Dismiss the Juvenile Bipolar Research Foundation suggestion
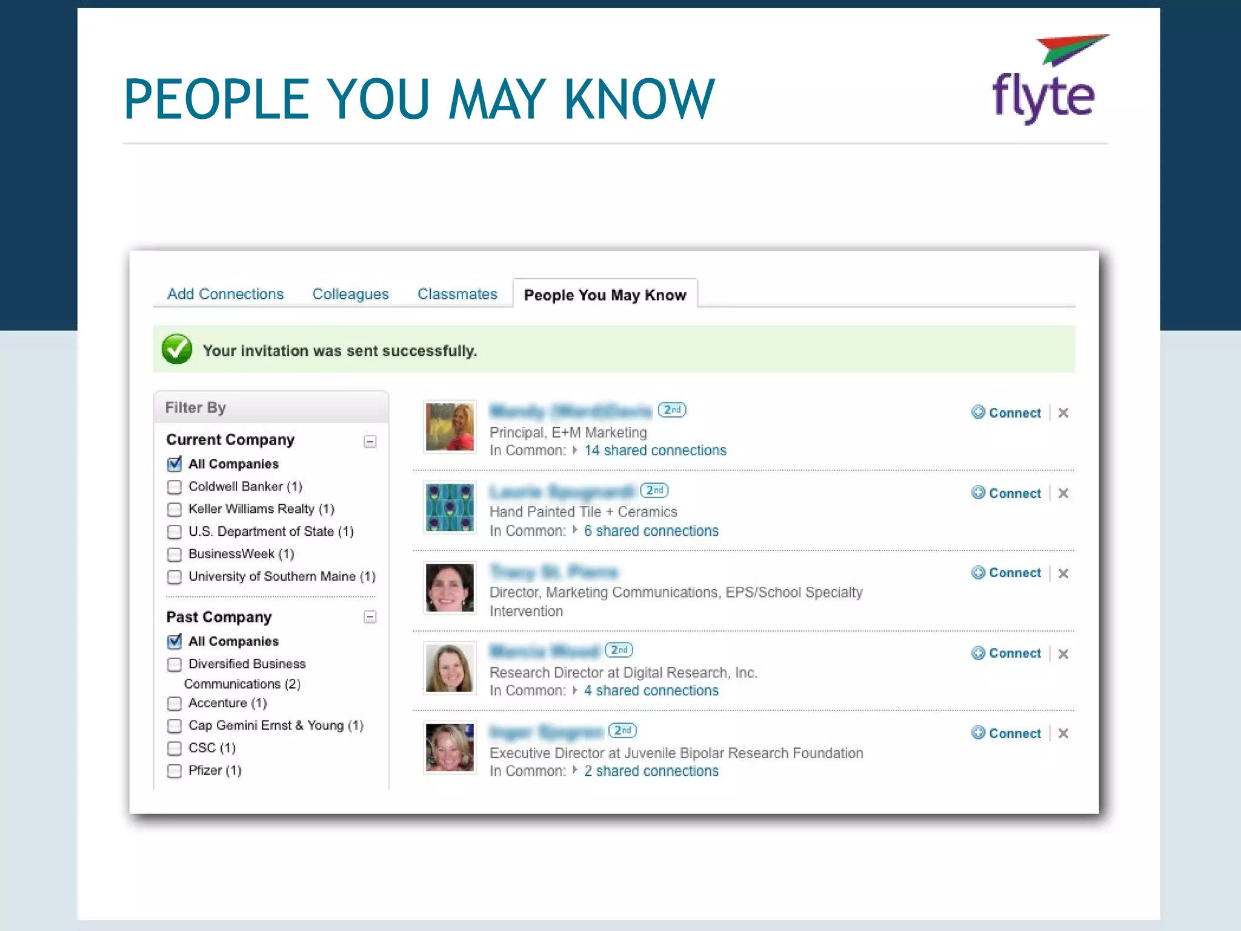Viewport: 1241px width, 931px height. coord(1063,733)
